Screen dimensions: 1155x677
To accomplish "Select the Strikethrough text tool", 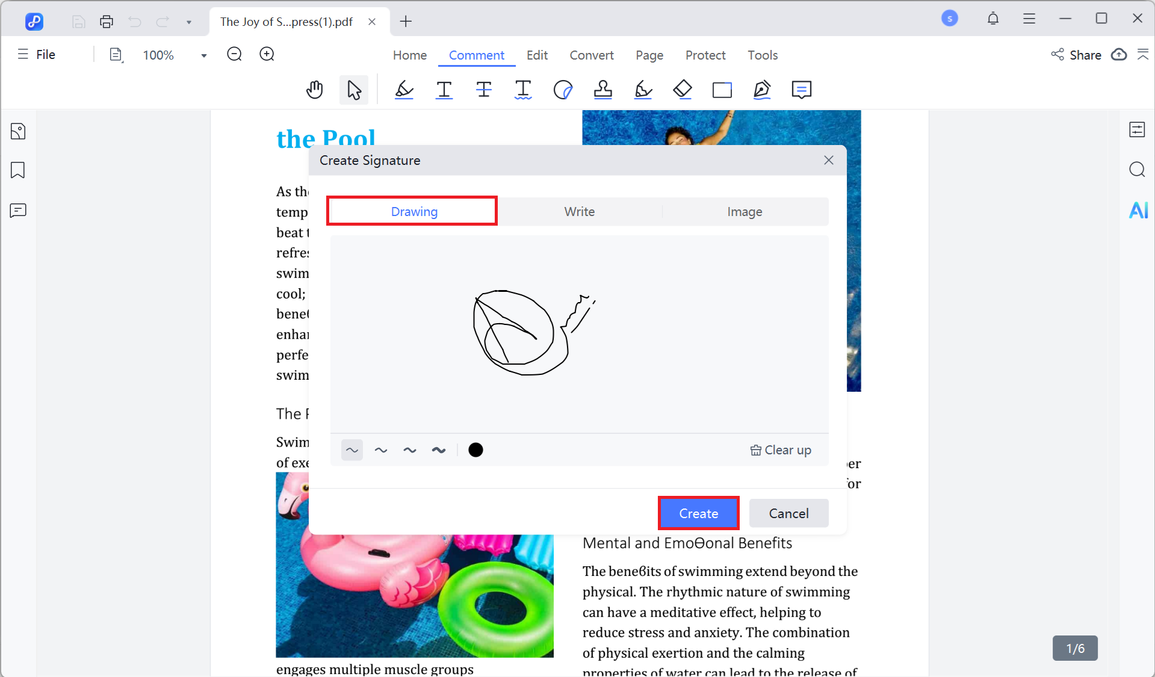I will [484, 90].
